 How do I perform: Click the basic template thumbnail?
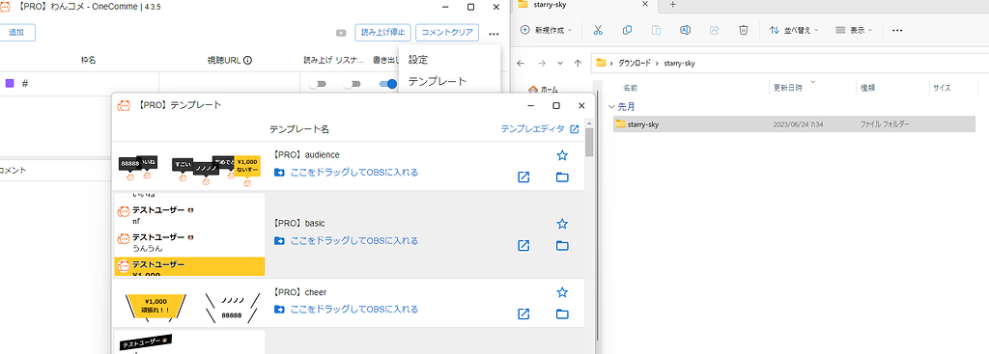click(189, 235)
